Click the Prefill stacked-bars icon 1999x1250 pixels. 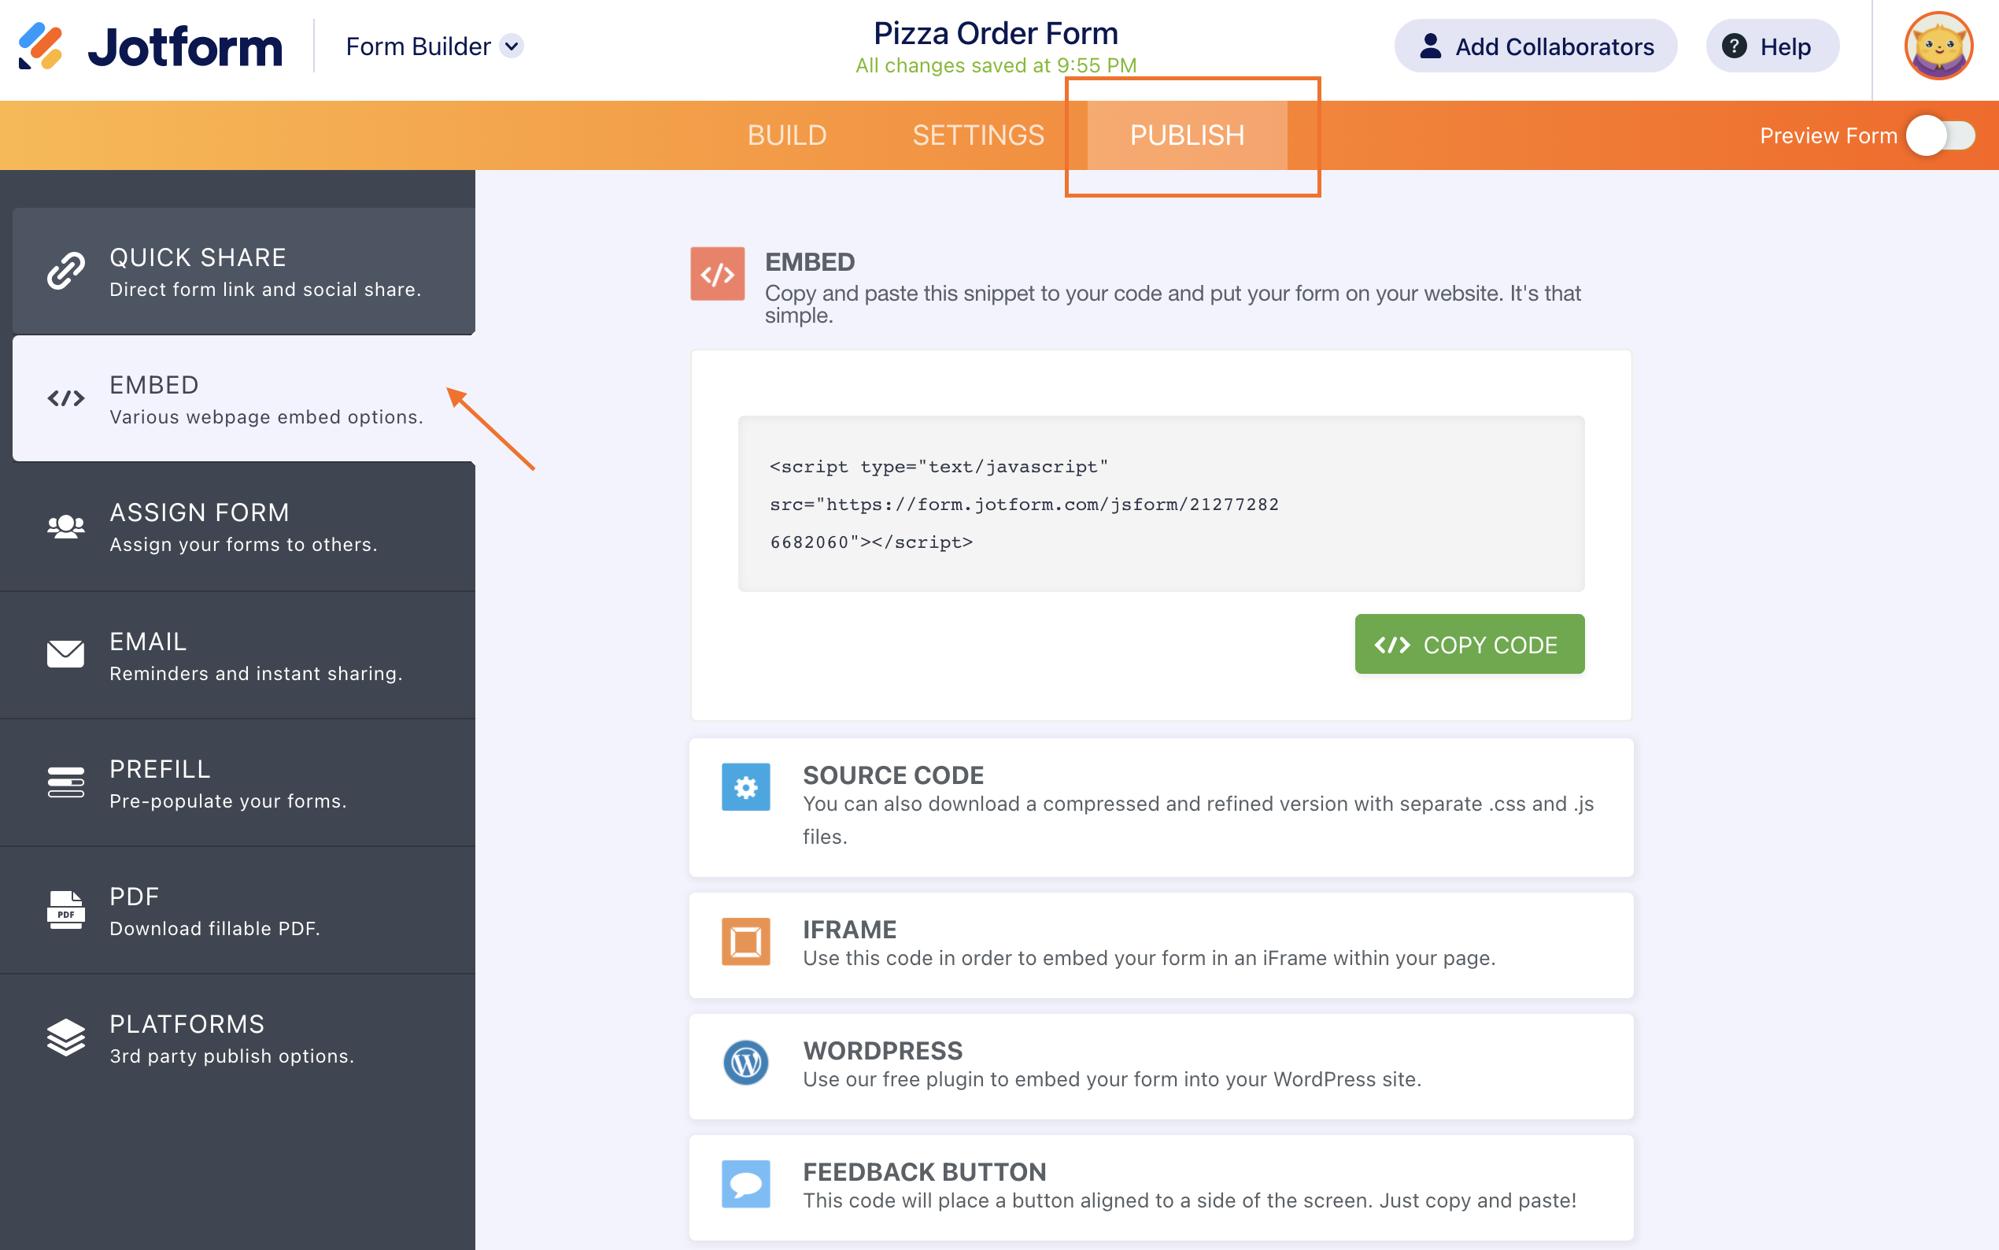[x=65, y=782]
